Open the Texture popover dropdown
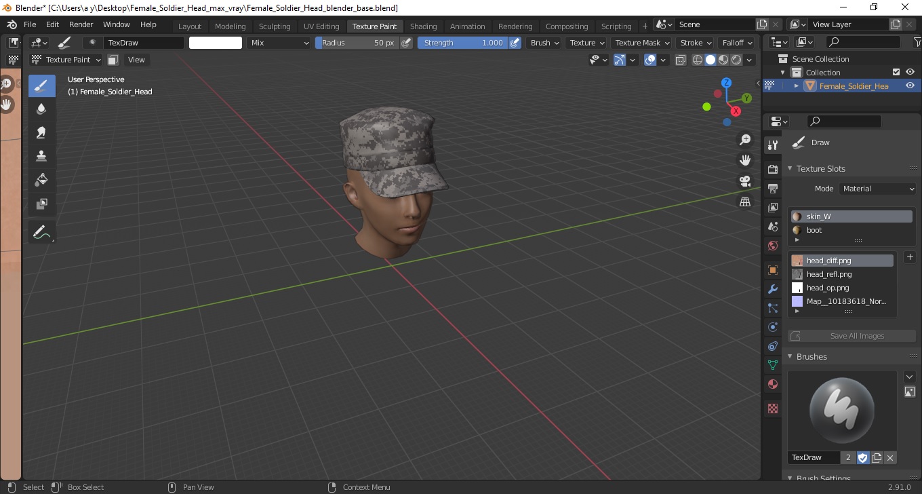This screenshot has height=494, width=922. (587, 43)
